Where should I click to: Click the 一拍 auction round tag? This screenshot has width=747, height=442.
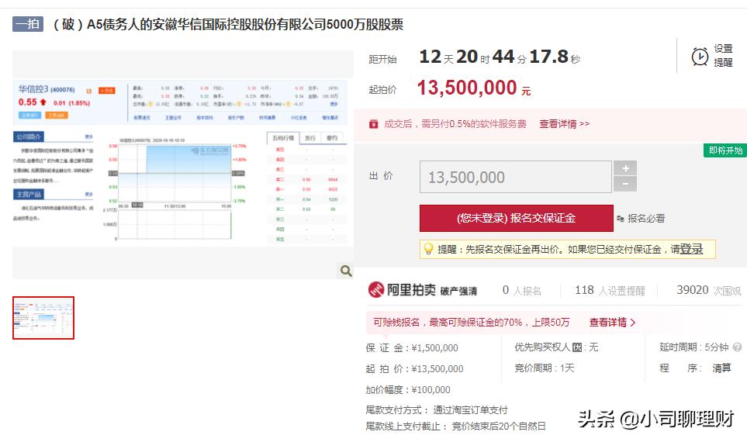[x=28, y=24]
